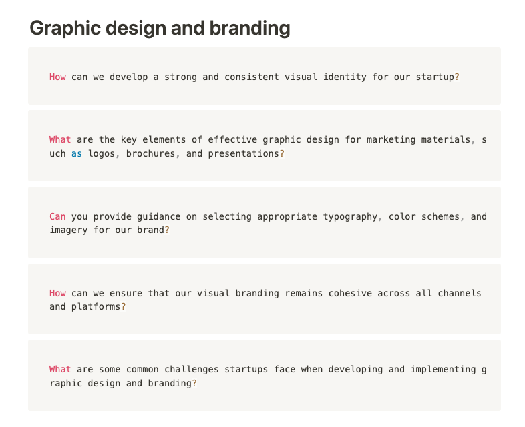Viewport: 525px width, 427px height.
Task: Click the word "platforms" in the fourth block
Action: 96,306
